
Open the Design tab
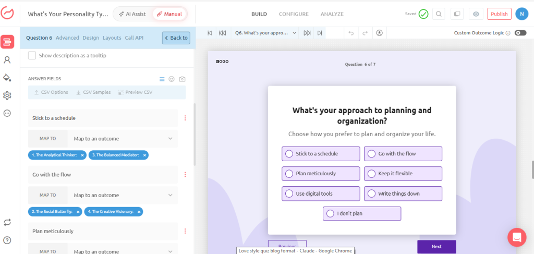[x=91, y=38]
